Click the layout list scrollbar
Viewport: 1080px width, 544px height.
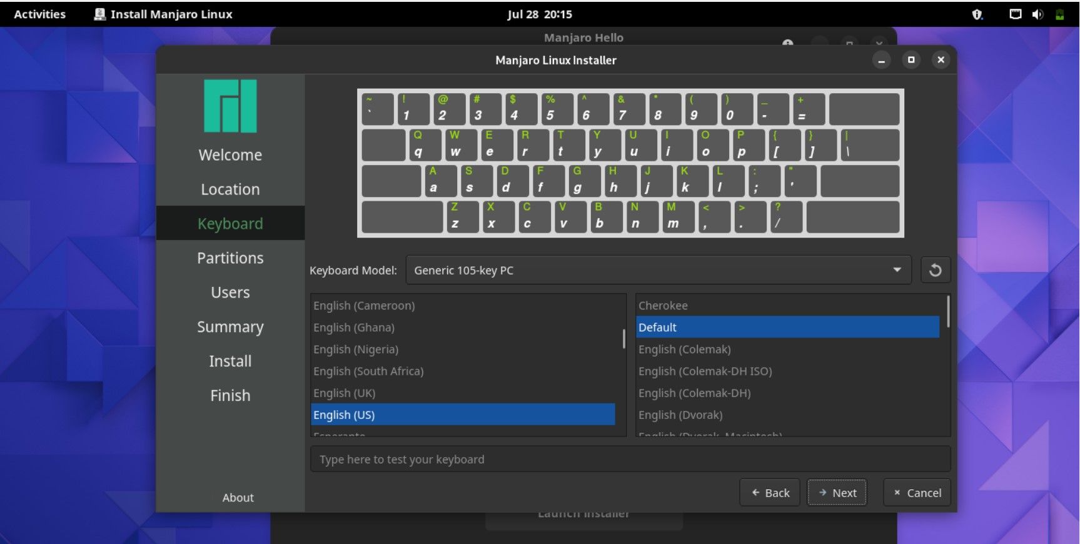[x=623, y=339]
